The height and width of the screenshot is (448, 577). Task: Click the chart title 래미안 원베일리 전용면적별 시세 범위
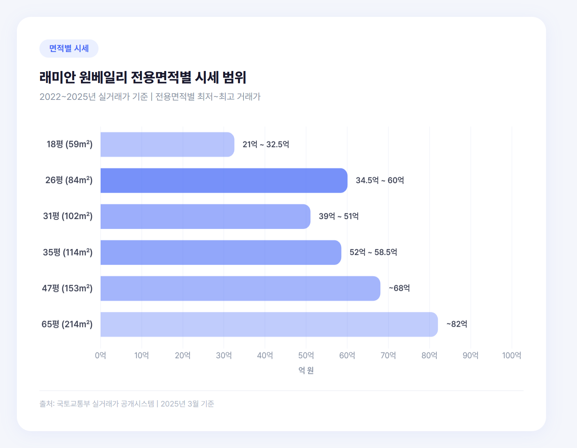[x=143, y=77]
